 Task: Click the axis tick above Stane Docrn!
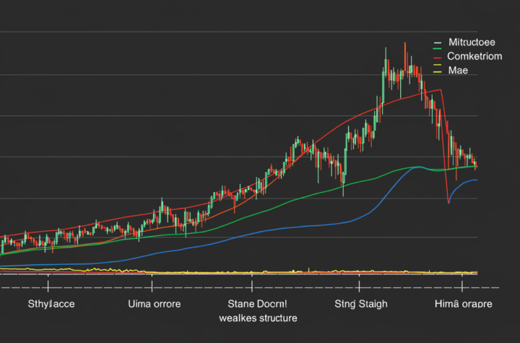point(251,287)
